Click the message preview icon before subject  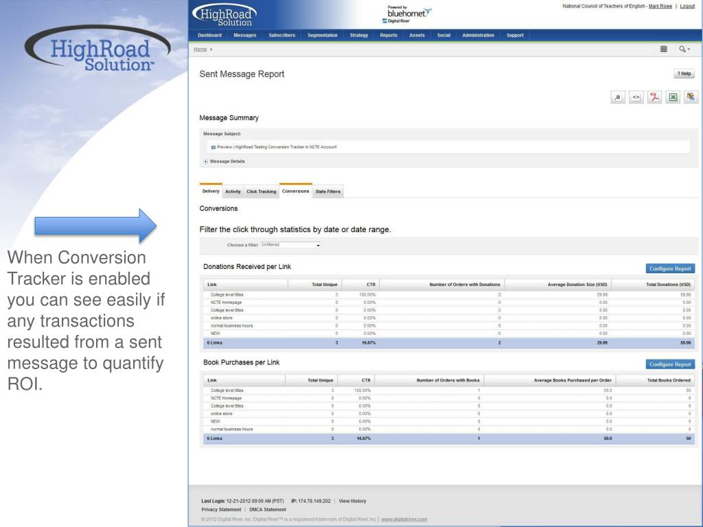coord(214,147)
